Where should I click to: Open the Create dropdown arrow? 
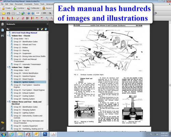[12, 8]
